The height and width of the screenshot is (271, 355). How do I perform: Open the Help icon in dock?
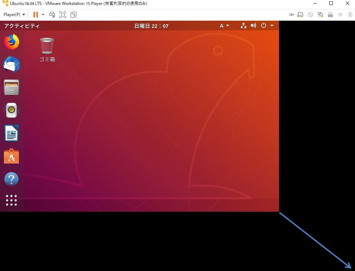pos(11,179)
